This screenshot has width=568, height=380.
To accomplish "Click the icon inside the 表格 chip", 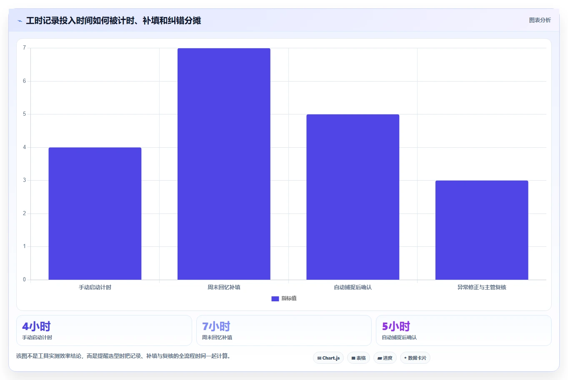I will pos(353,358).
